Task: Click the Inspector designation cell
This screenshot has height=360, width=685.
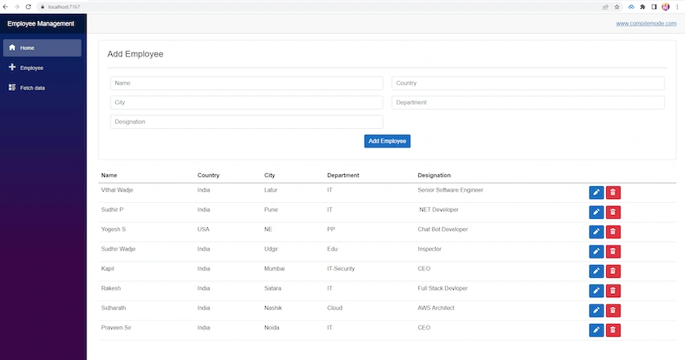Action: coord(430,249)
